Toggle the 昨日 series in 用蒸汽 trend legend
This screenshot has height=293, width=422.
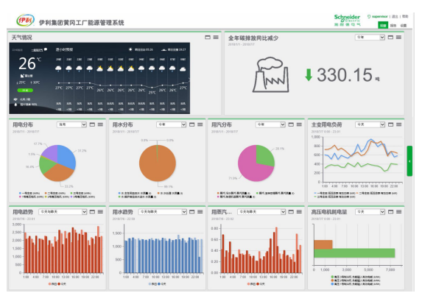pyautogui.click(x=252, y=284)
